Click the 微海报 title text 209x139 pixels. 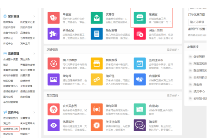pyautogui.click(x=67, y=76)
